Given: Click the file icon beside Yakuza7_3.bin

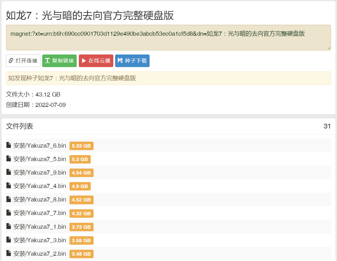Looking at the screenshot, I should (8, 240).
